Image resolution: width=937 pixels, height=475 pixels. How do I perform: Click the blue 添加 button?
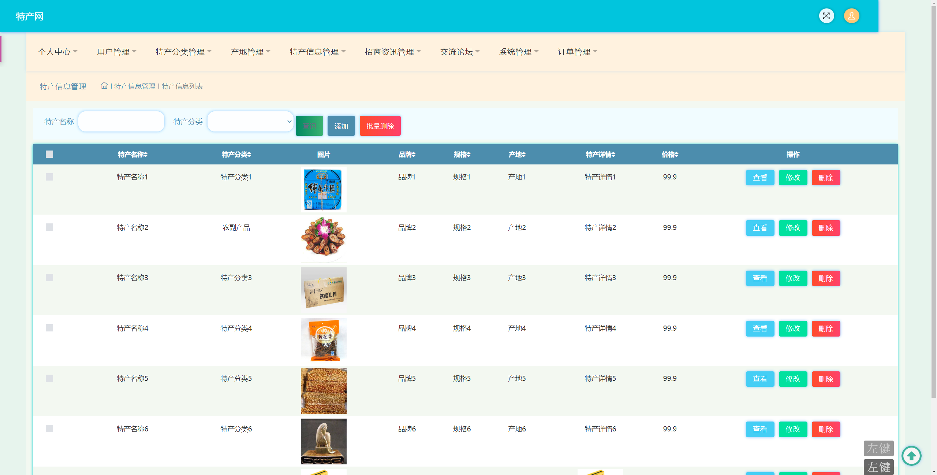[x=341, y=126]
